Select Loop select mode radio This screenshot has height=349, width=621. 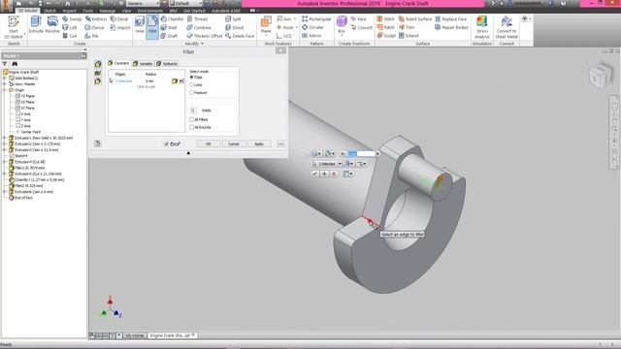(x=192, y=84)
